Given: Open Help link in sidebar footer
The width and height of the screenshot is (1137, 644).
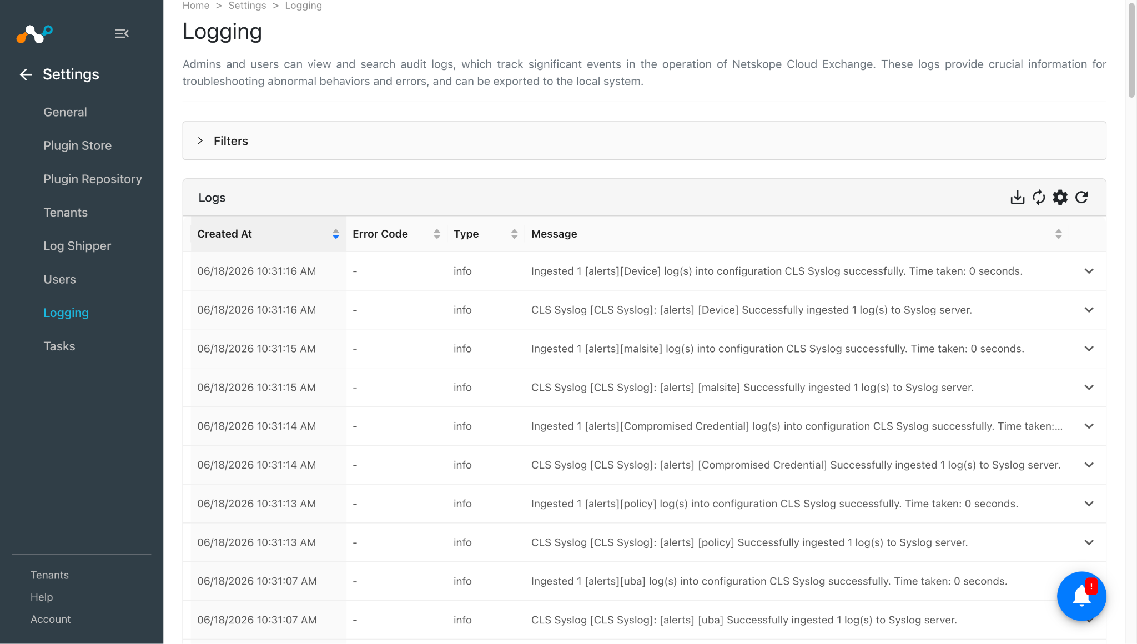Looking at the screenshot, I should (x=42, y=597).
